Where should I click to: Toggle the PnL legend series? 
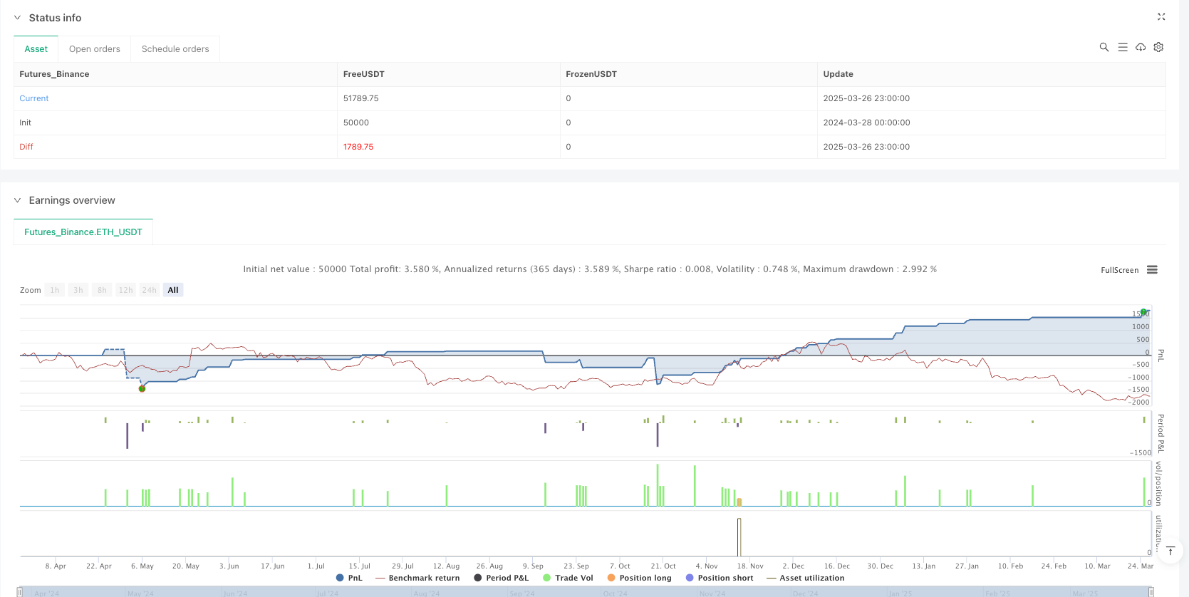pos(349,578)
